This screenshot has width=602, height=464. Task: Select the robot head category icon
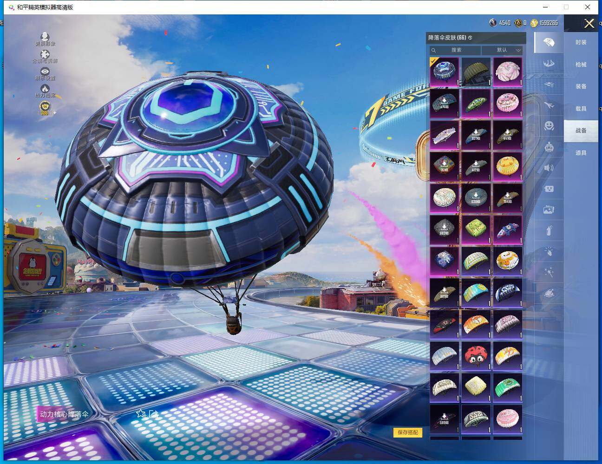549,147
